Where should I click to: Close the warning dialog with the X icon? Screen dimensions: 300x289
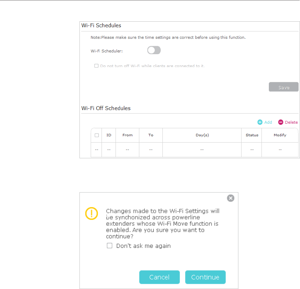point(231,198)
